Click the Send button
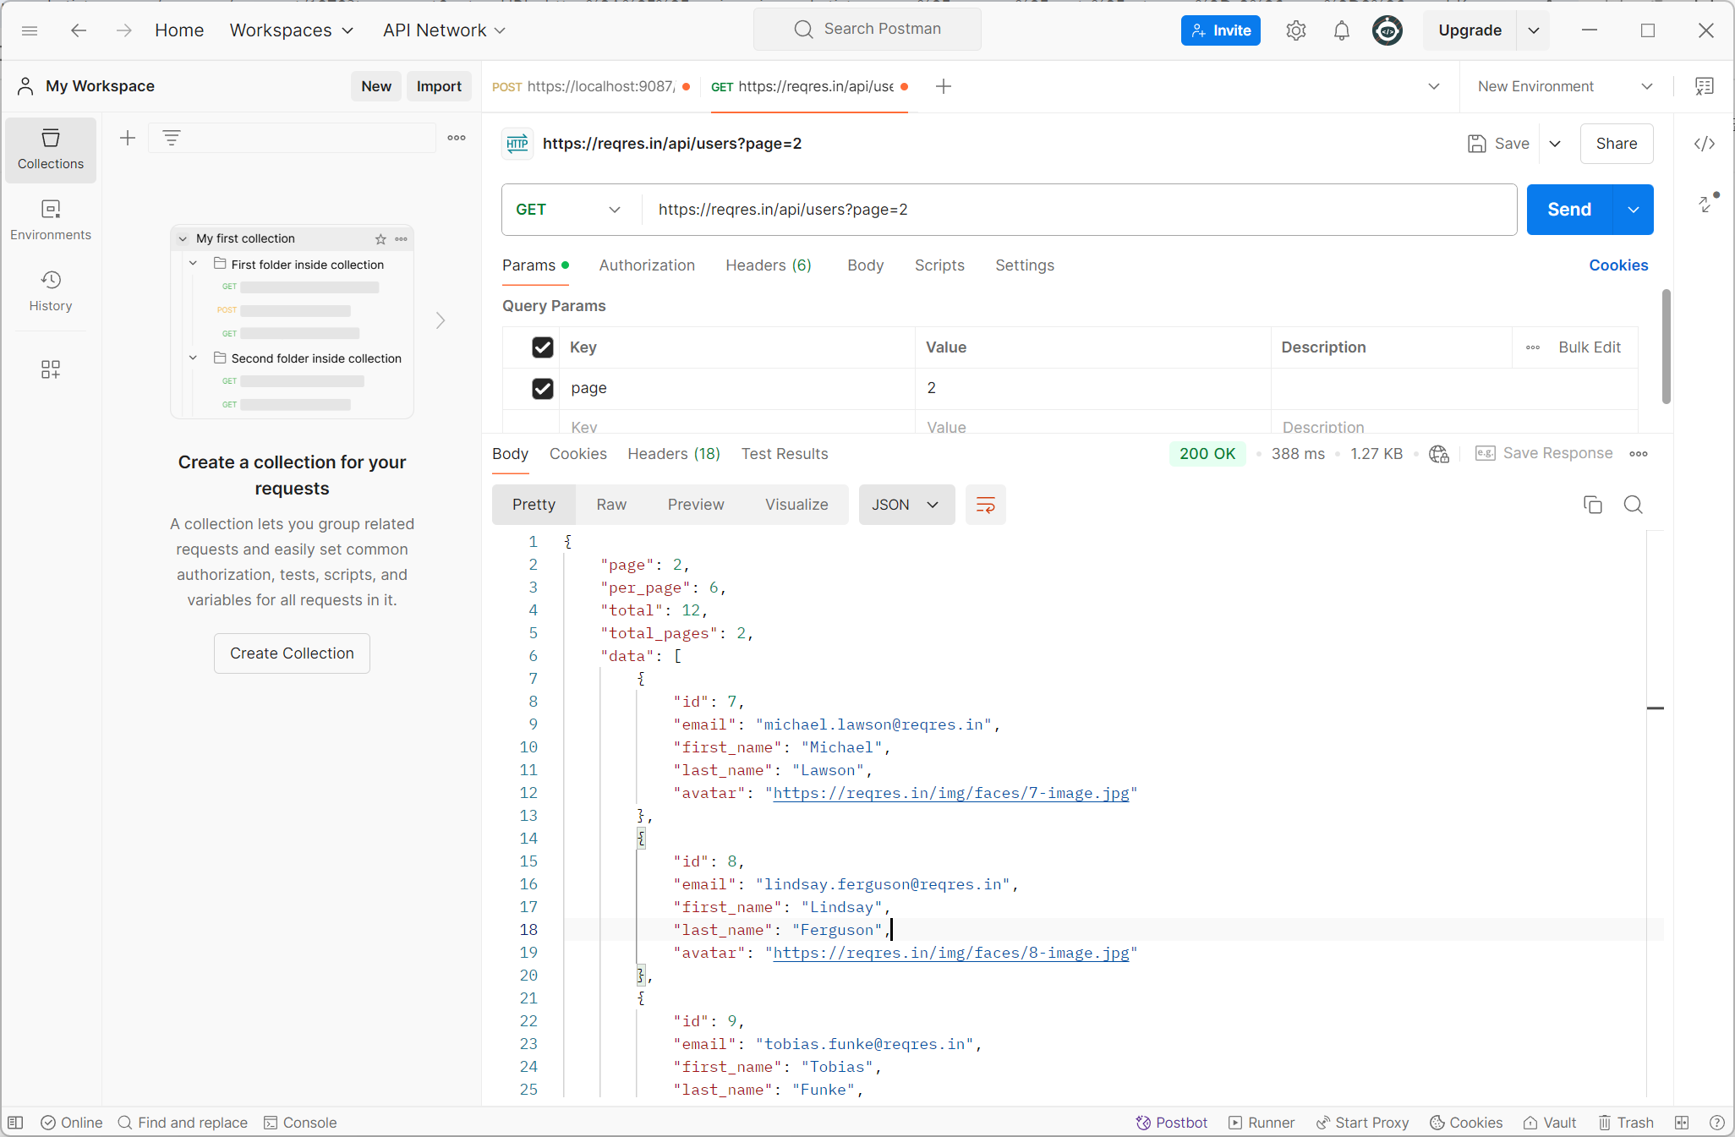 click(1569, 210)
